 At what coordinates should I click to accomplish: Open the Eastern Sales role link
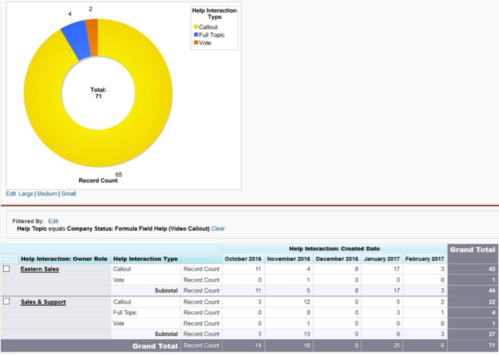coord(40,269)
